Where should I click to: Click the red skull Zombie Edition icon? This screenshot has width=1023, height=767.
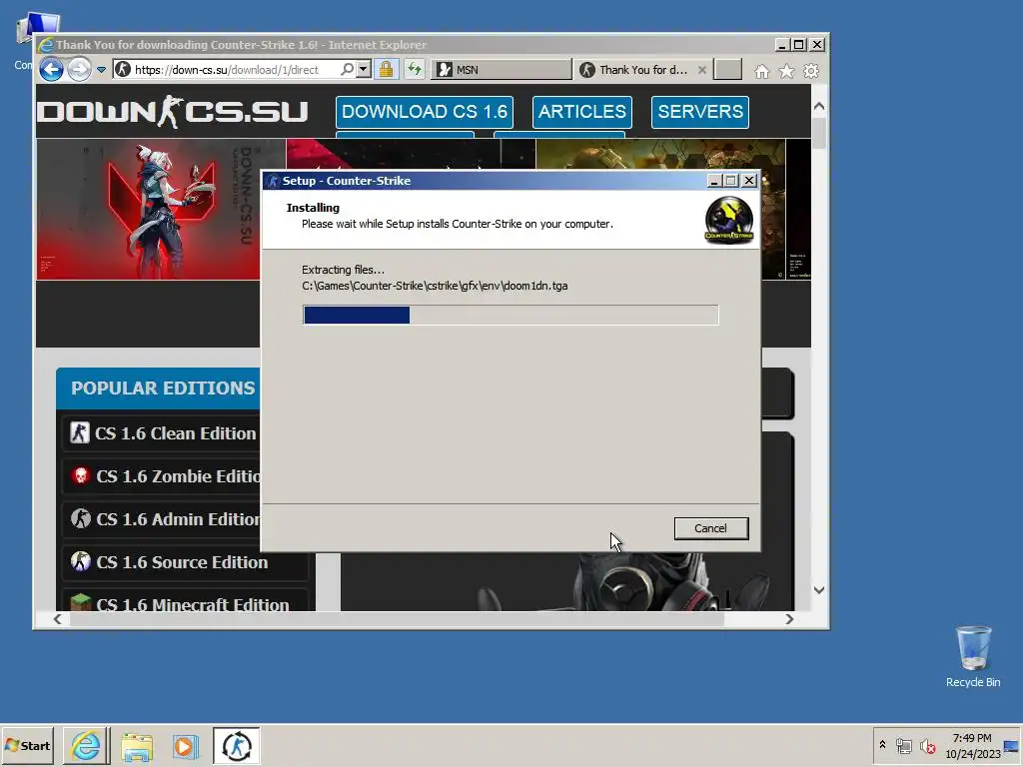pyautogui.click(x=80, y=475)
